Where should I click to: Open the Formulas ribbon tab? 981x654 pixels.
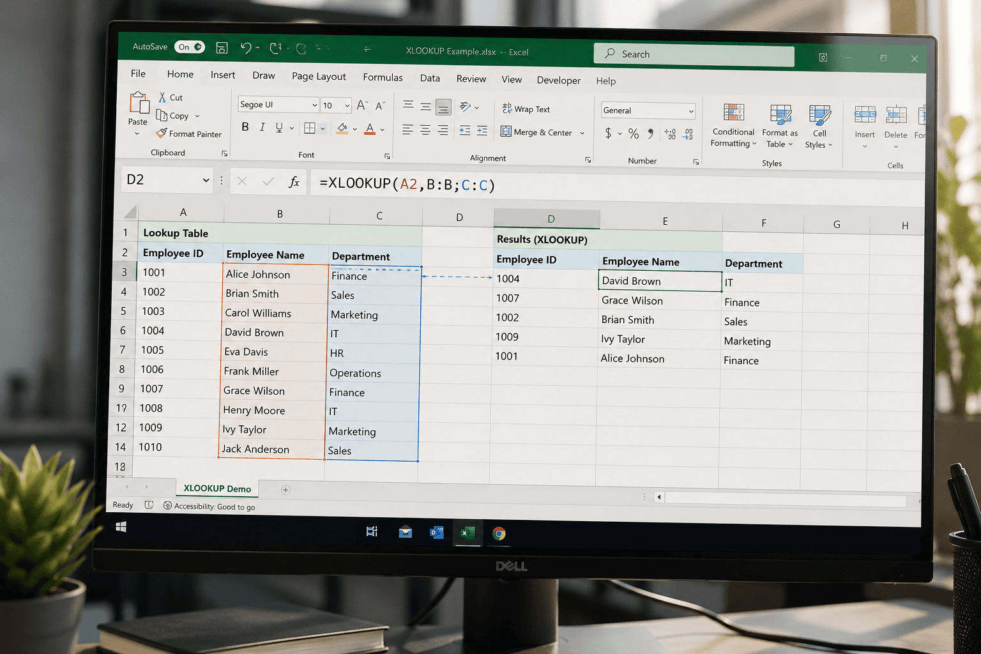point(383,77)
